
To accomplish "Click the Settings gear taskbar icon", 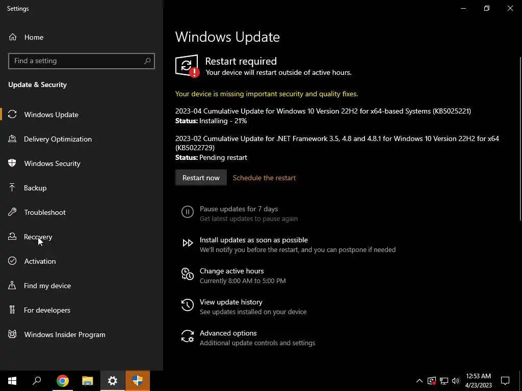I will pos(113,381).
